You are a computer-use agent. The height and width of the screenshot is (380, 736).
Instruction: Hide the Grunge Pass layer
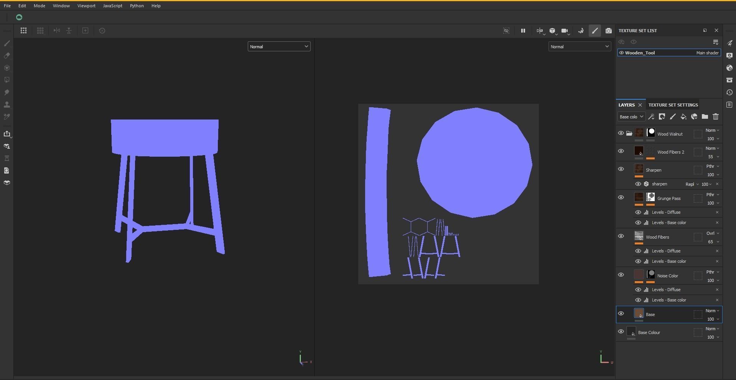click(x=621, y=198)
